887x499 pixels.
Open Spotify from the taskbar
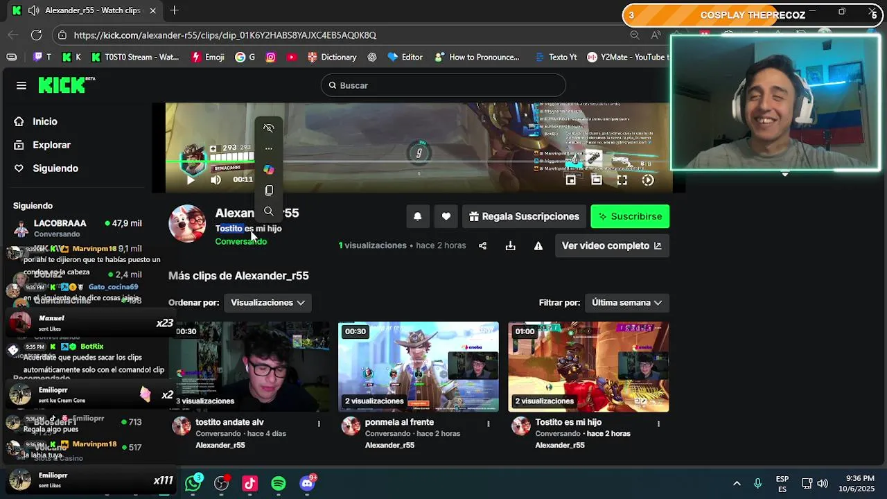(x=279, y=483)
